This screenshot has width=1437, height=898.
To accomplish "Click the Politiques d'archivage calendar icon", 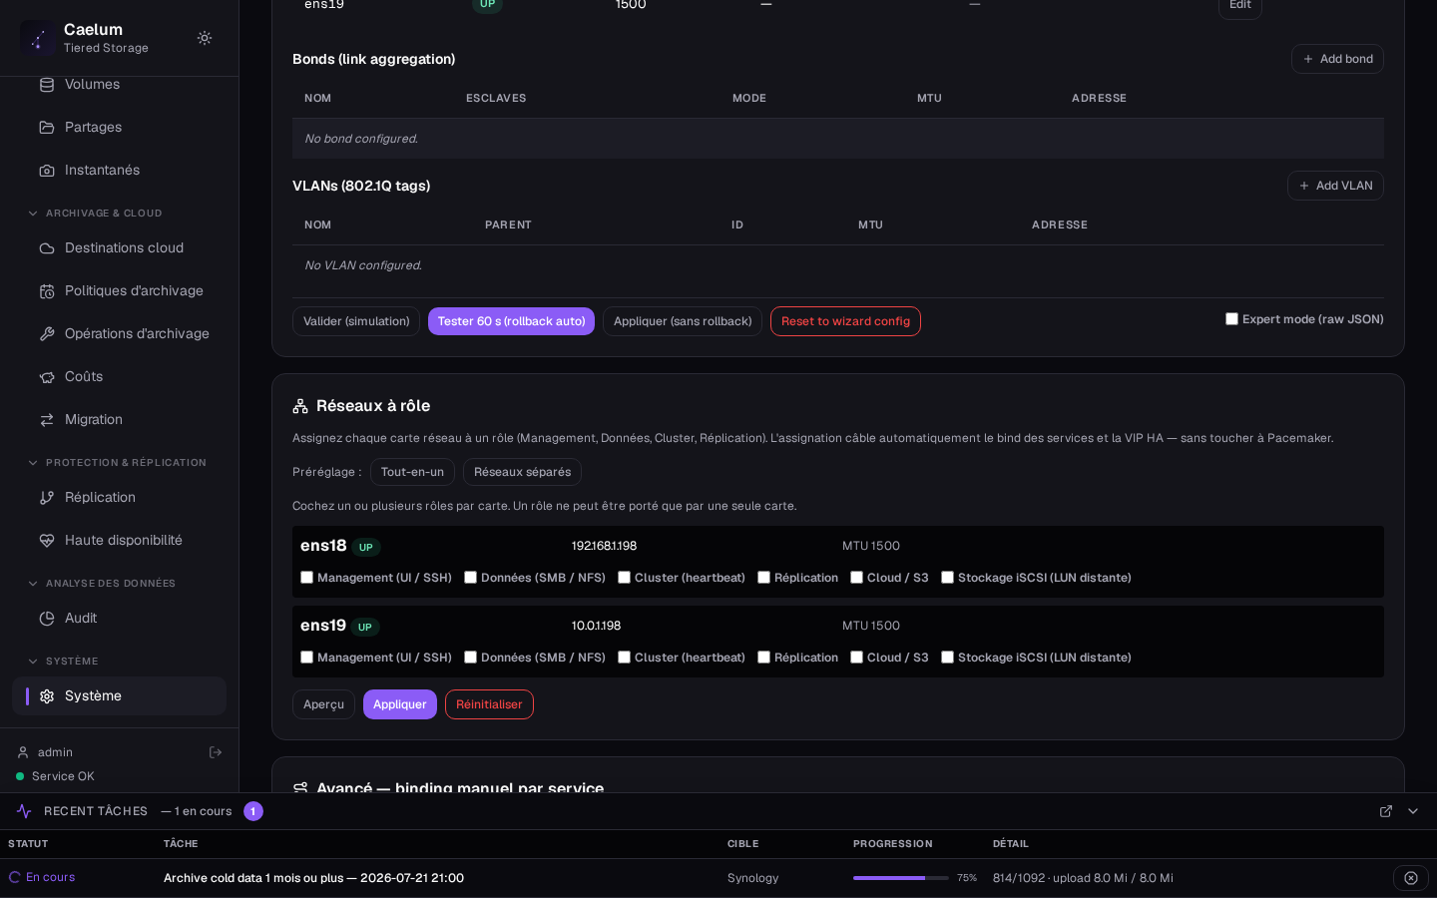I will pyautogui.click(x=47, y=291).
